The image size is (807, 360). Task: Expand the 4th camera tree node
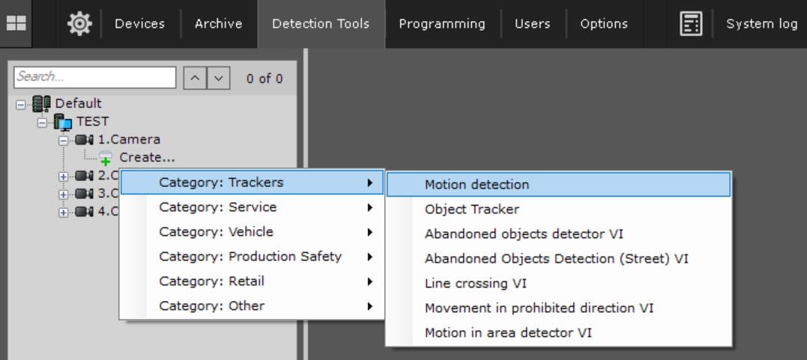pos(63,212)
